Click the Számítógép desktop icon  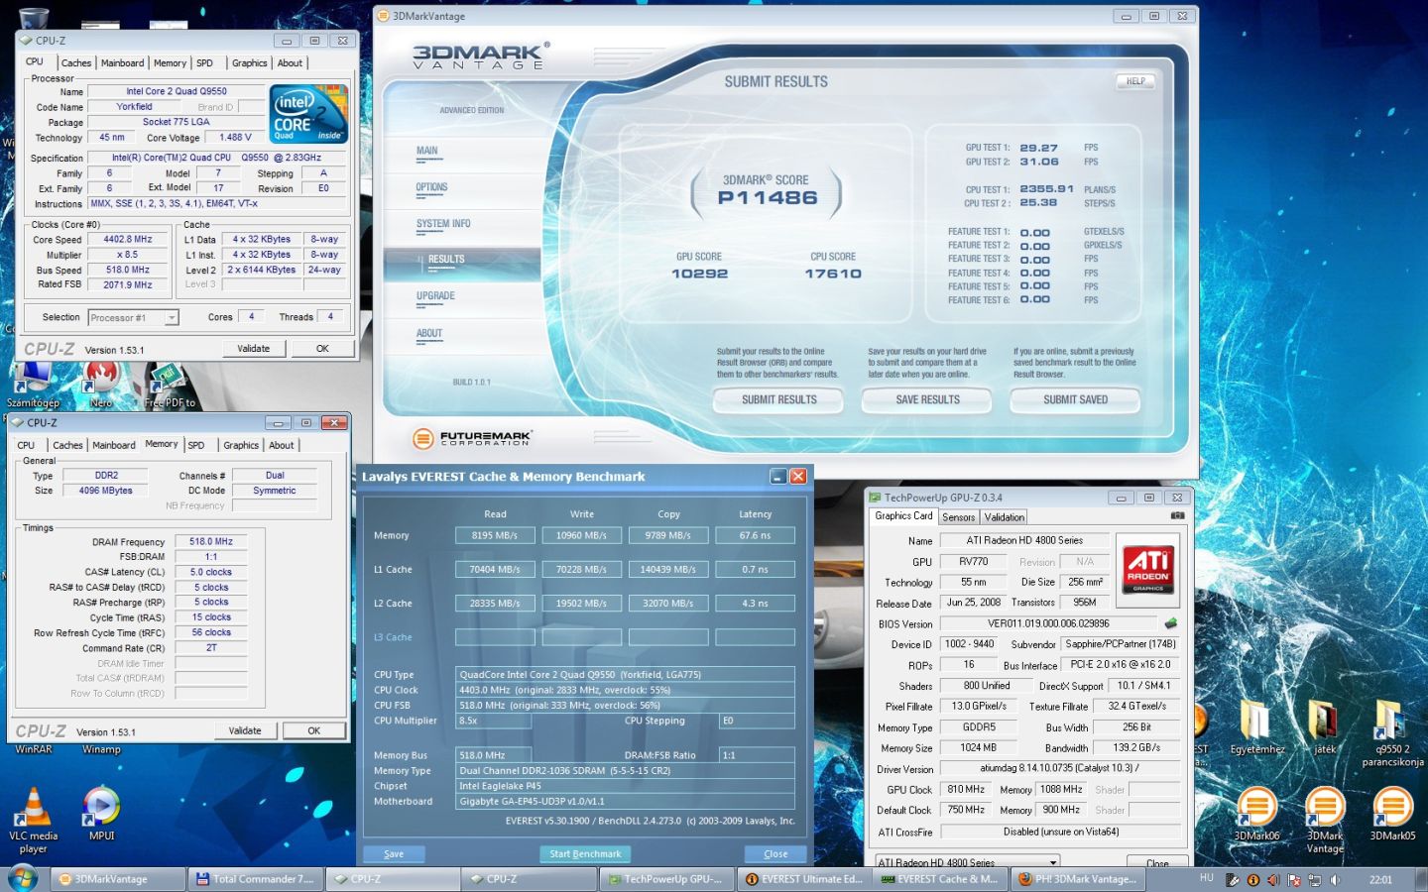click(33, 385)
